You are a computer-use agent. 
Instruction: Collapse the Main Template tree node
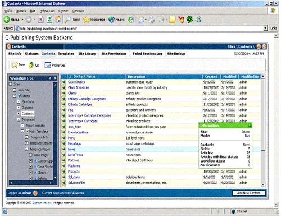pyautogui.click(x=22, y=131)
